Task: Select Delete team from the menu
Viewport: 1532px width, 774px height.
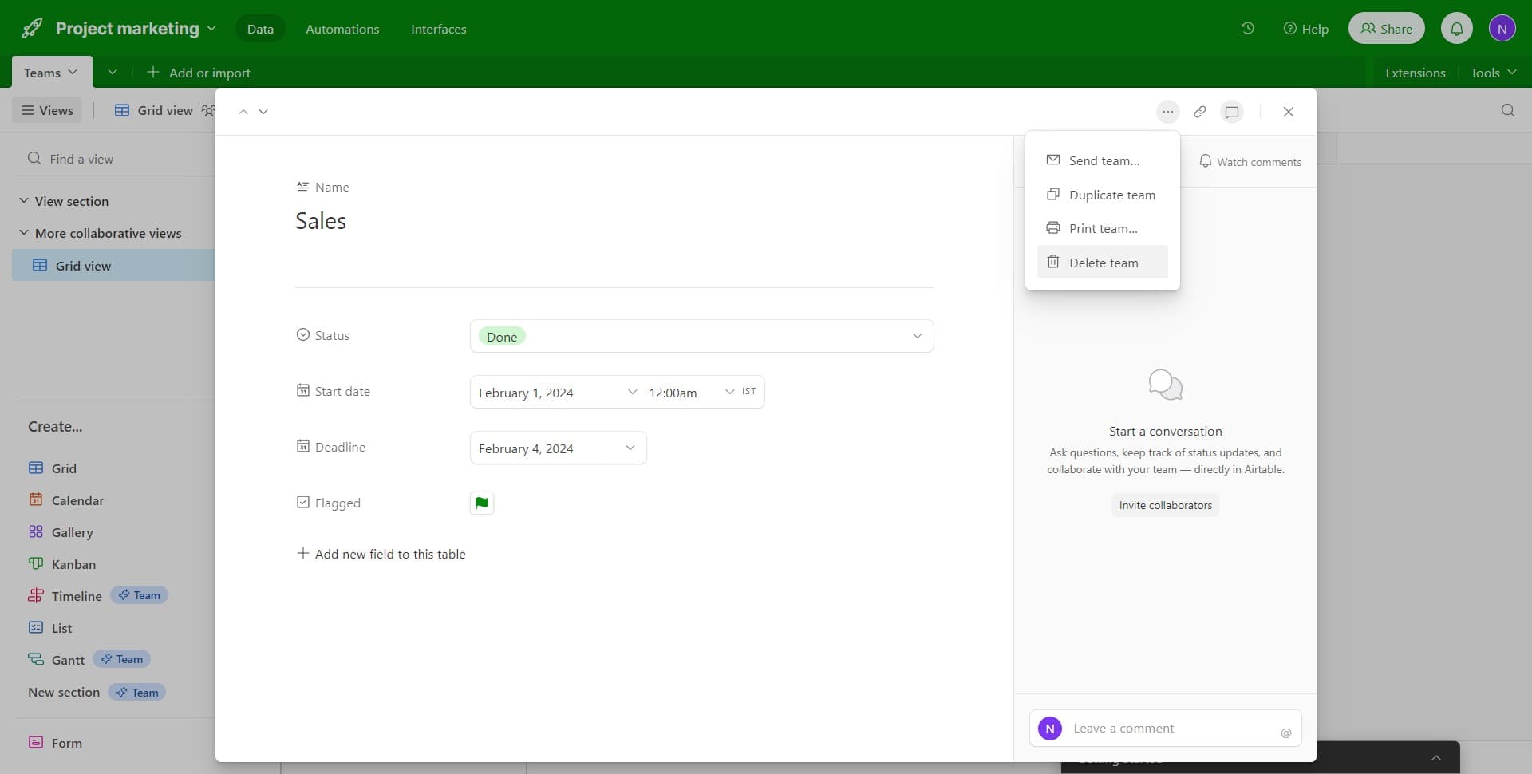Action: click(x=1103, y=263)
